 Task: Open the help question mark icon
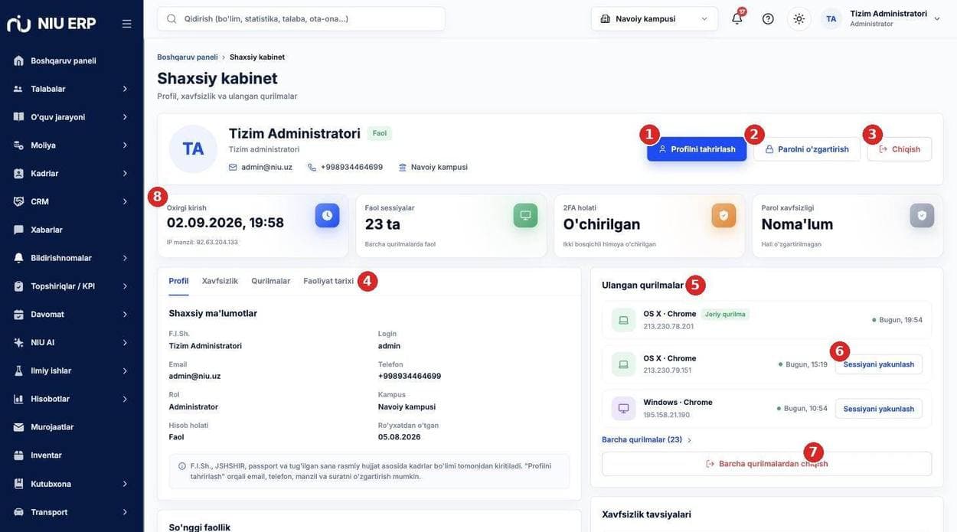point(768,18)
